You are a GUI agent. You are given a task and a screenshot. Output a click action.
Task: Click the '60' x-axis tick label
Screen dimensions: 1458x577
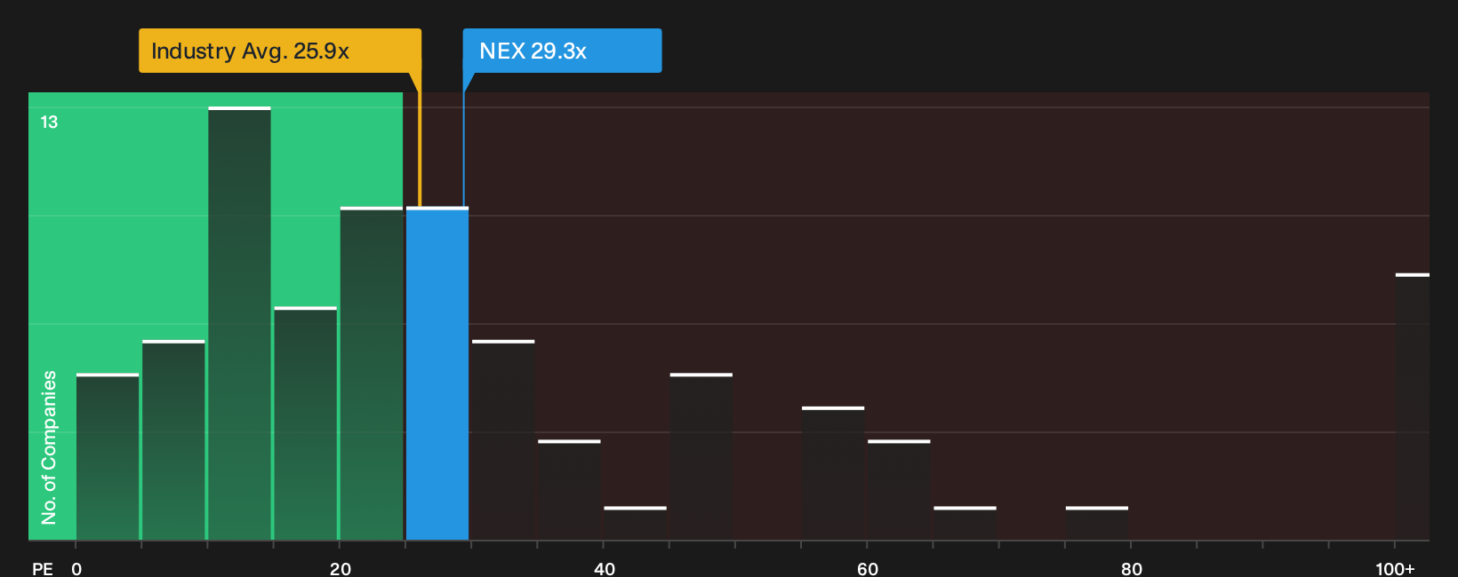pos(868,569)
